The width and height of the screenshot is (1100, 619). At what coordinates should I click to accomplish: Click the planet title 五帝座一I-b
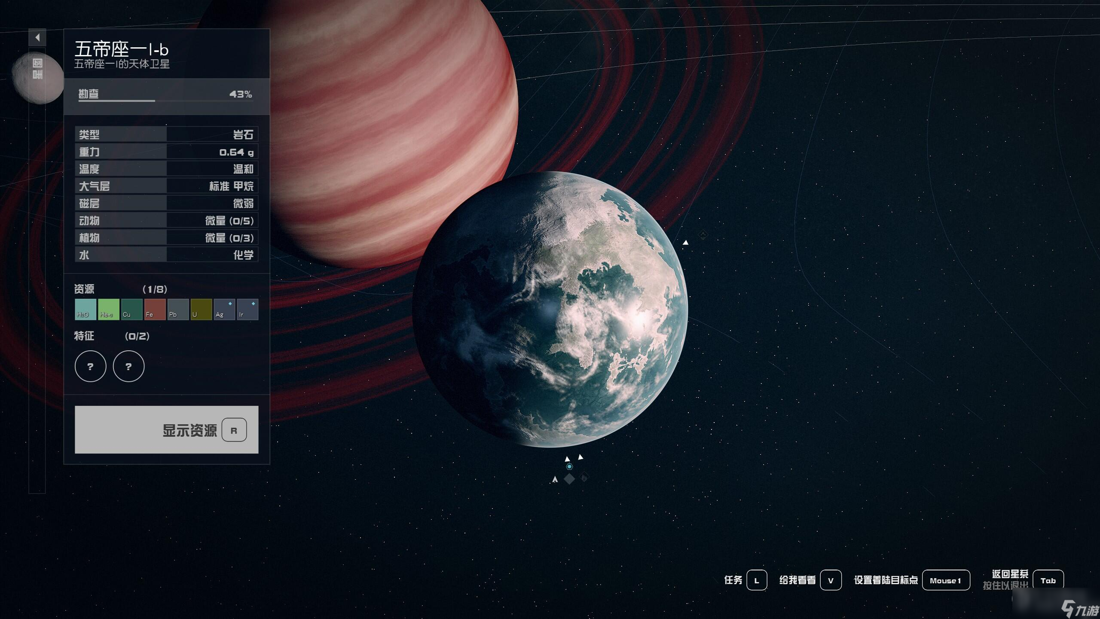122,49
